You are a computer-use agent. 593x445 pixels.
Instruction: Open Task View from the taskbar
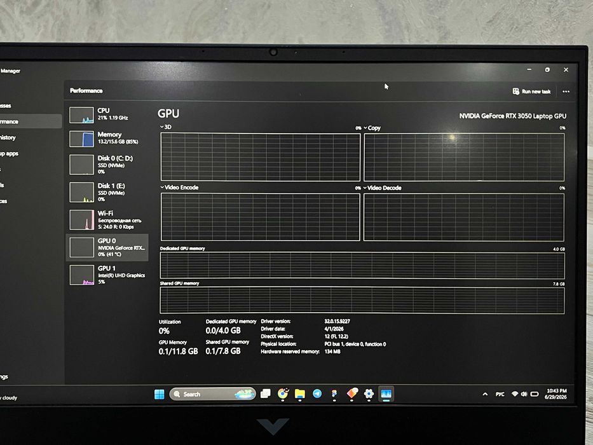(266, 394)
